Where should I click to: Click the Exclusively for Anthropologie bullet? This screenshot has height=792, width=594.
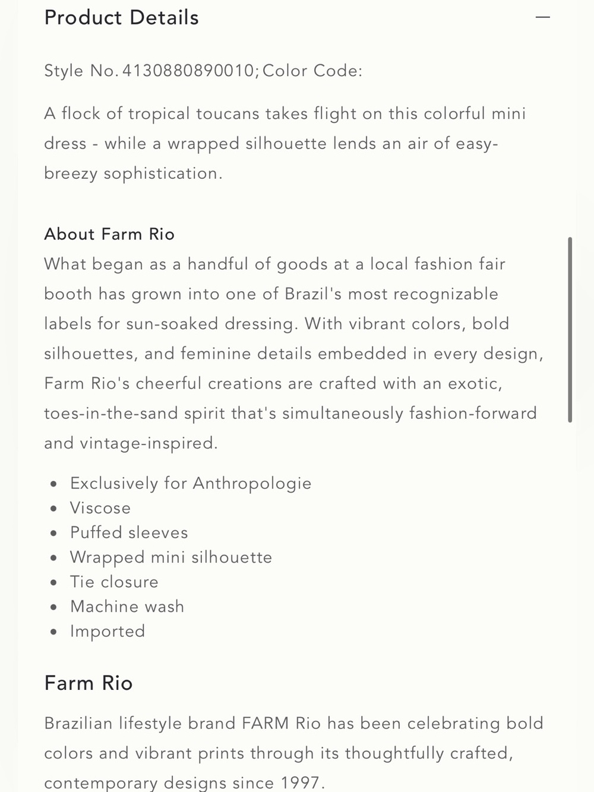191,484
